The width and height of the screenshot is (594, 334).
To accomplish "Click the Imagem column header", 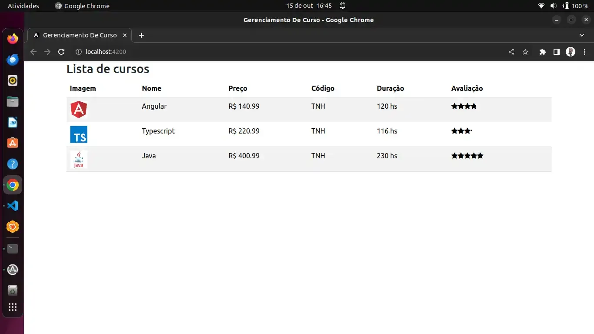I will (x=83, y=88).
